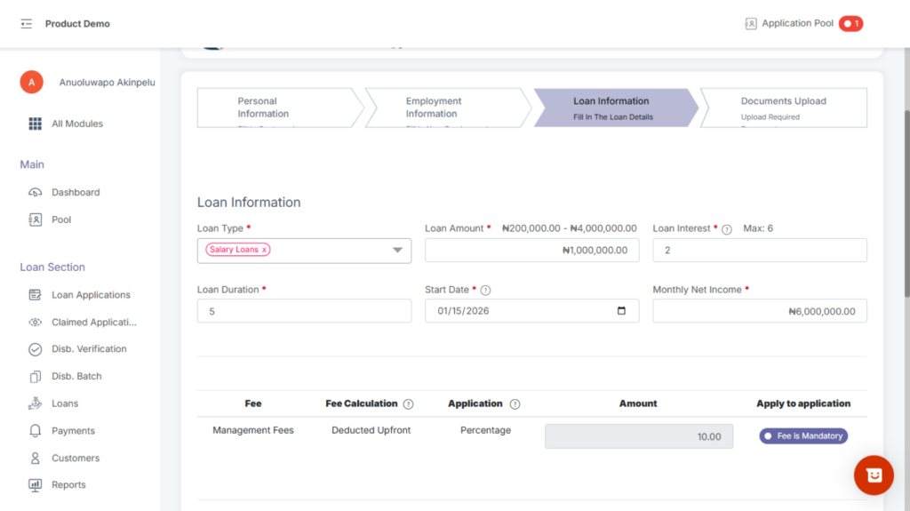Open All Modules grid icon
Viewport: 910px width, 511px height.
click(36, 124)
